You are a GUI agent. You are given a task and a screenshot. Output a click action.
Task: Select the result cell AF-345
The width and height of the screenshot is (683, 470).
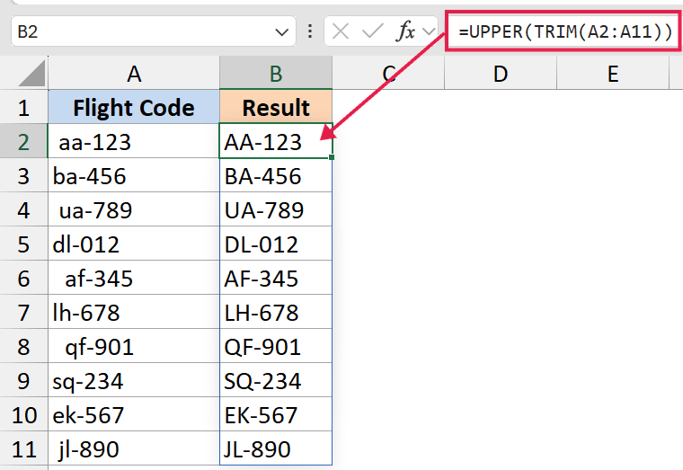tap(276, 278)
